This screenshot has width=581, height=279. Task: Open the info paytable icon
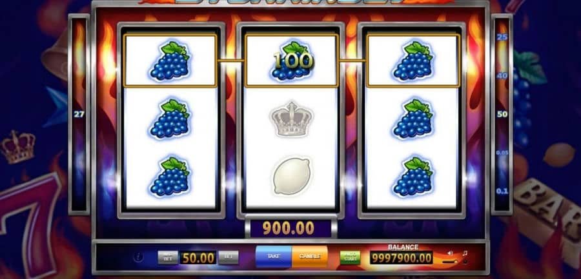pos(138,257)
